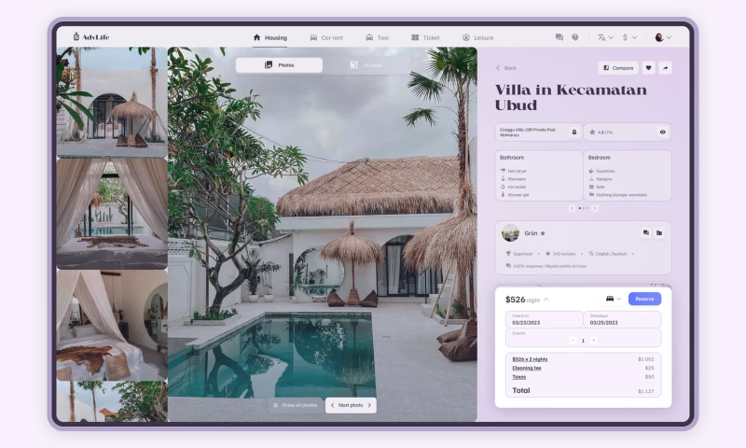
Task: Click the Taxes link
Action: click(x=518, y=376)
